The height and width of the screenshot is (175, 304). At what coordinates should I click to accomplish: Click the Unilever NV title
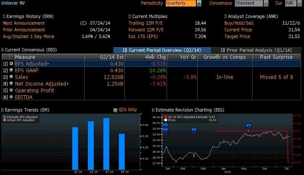(13, 3)
